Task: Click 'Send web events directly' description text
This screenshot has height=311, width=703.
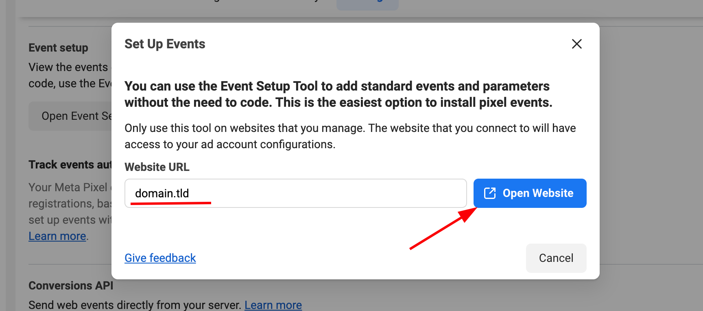Action: tap(134, 305)
